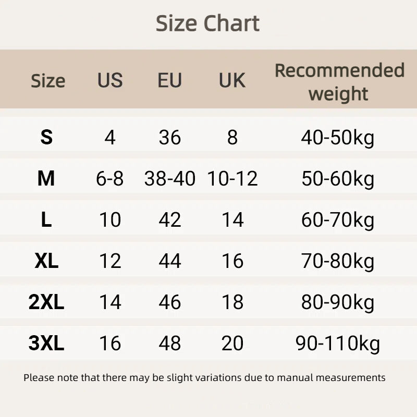The height and width of the screenshot is (417, 417).
Task: Select the 3XL size row label
Action: (46, 344)
